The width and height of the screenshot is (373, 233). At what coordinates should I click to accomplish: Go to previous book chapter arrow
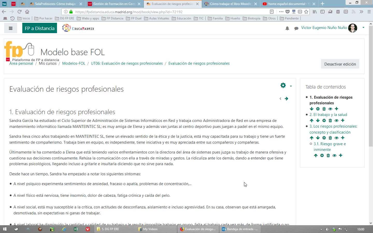coord(280,98)
